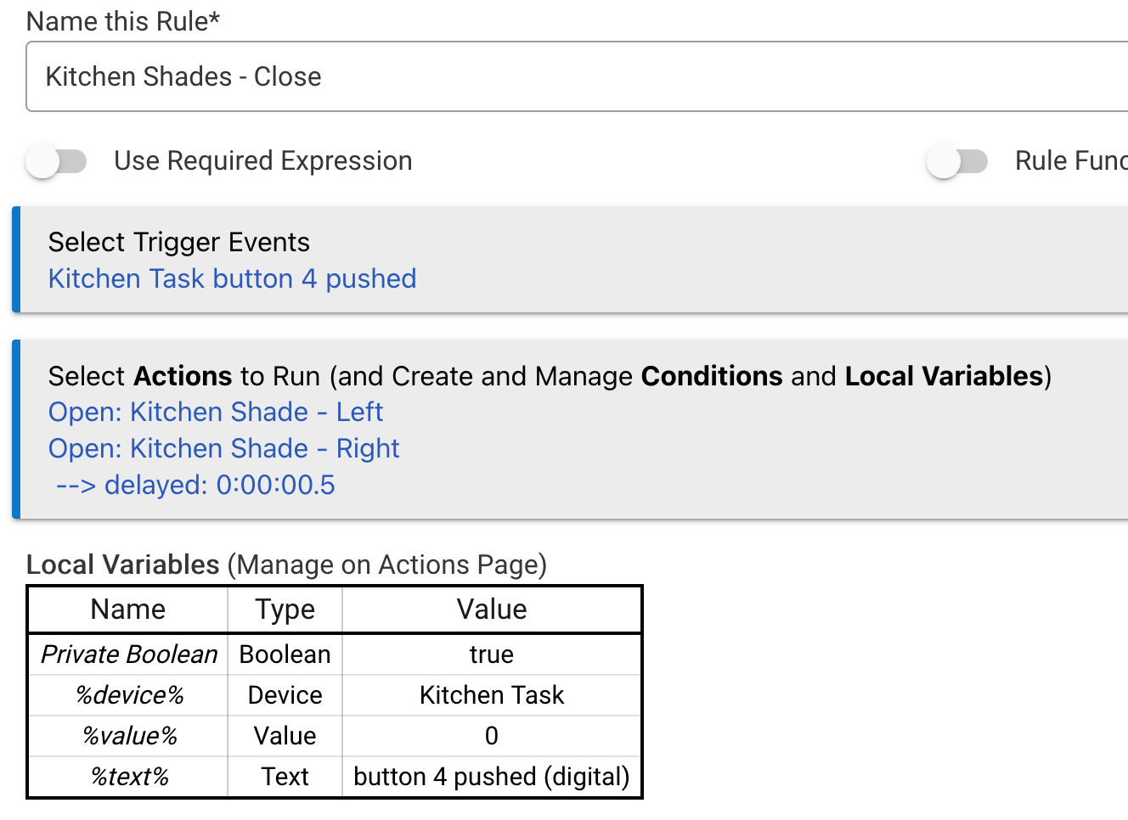Open the Select Trigger Events section
This screenshot has height=820, width=1128.
(x=179, y=243)
